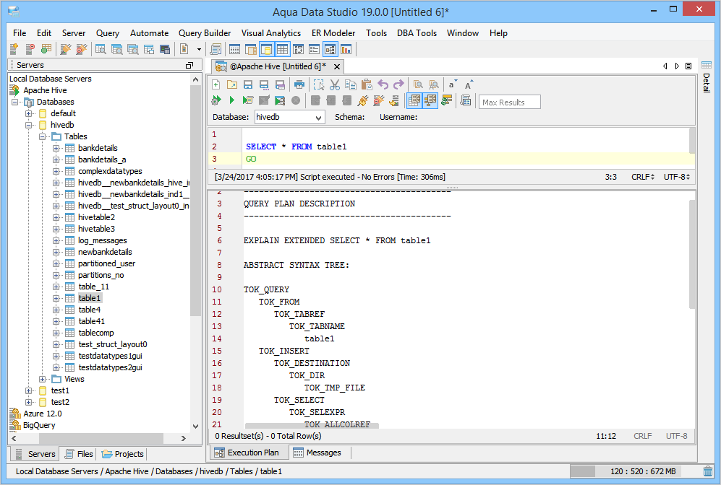Click the Cut scissors icon
Image resolution: width=721 pixels, height=485 pixels.
click(335, 84)
